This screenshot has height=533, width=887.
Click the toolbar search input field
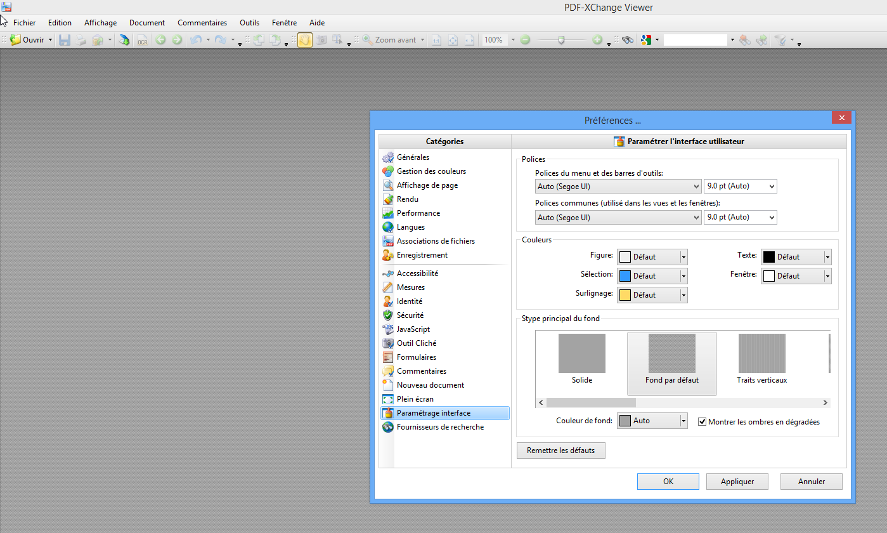[x=695, y=40]
